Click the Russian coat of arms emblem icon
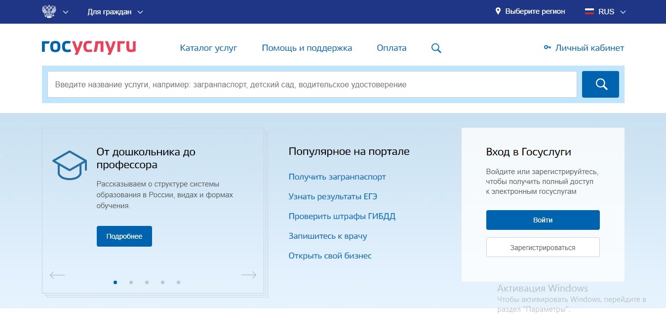 click(49, 11)
